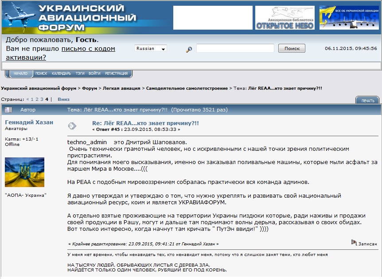Click the search text input field
The height and width of the screenshot is (279, 382).
235,49
